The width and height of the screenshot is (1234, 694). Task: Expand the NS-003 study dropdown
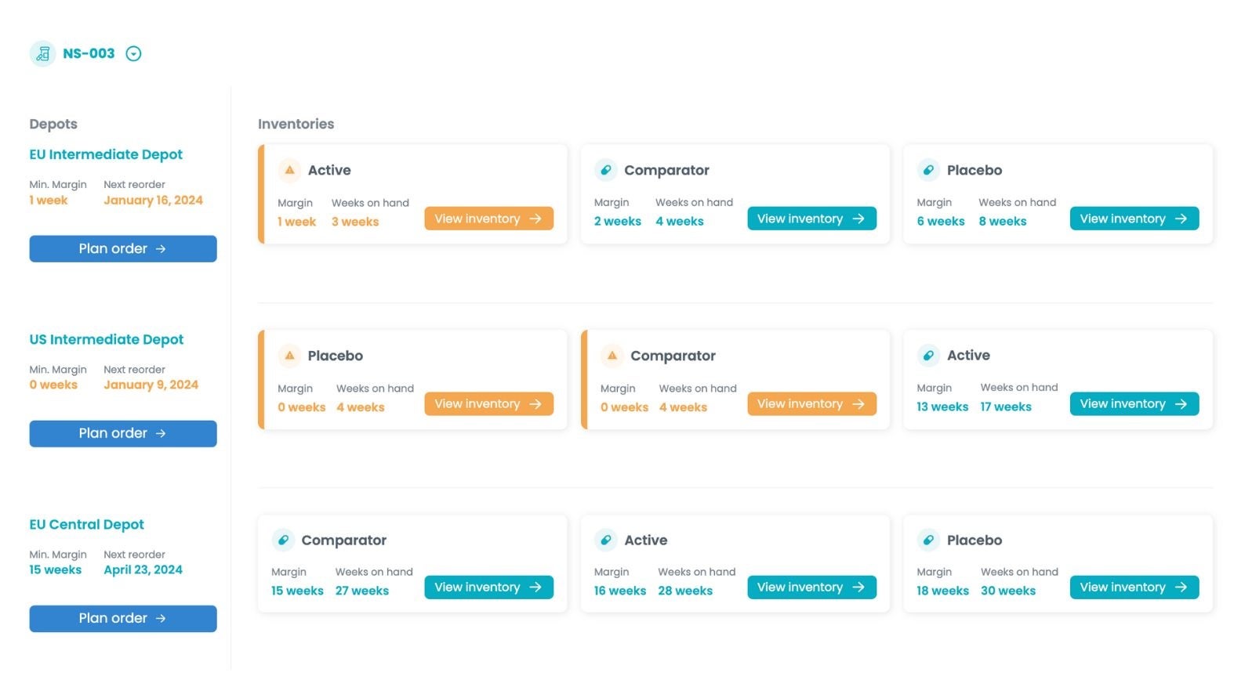[x=134, y=53]
